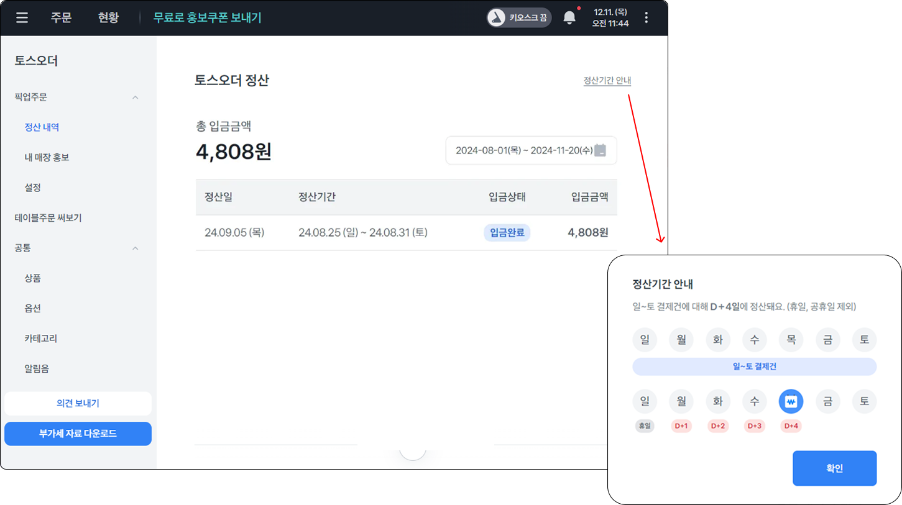
Task: Collapse the 공통 section
Action: click(136, 248)
